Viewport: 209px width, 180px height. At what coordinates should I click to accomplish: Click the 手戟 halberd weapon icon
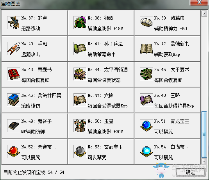point(13,48)
